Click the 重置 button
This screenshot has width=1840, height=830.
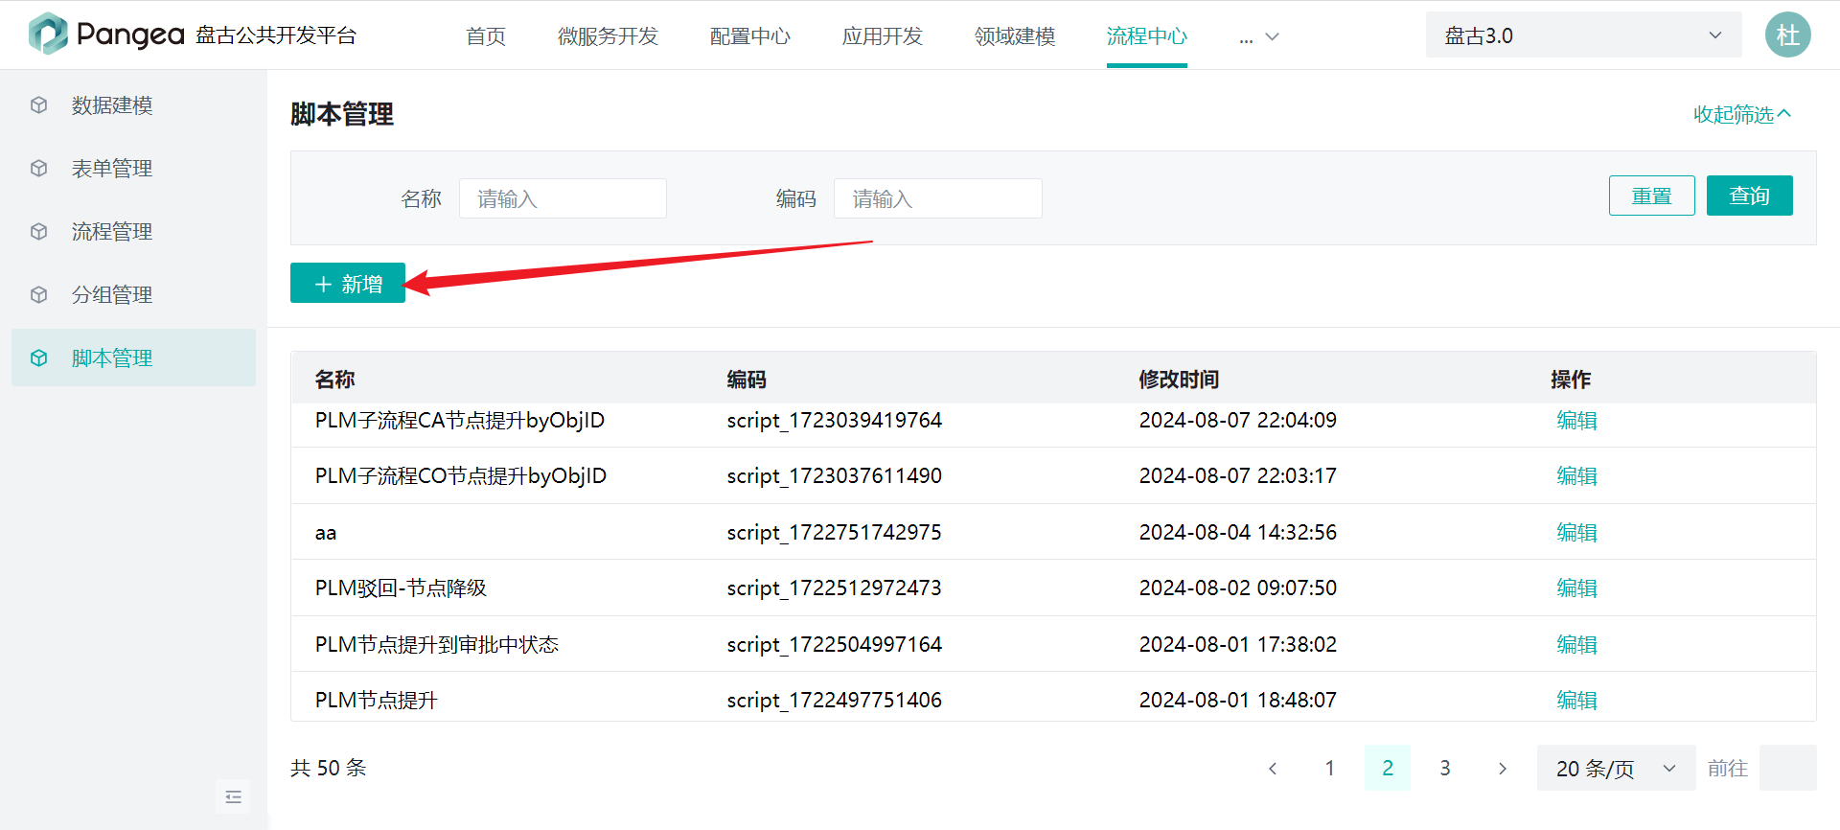(x=1651, y=196)
